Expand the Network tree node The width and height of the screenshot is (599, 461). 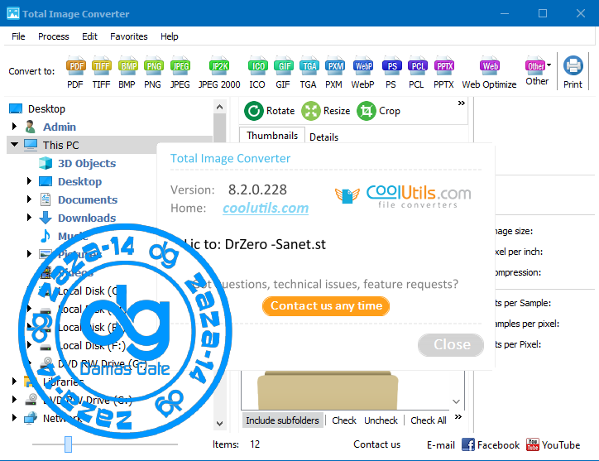pyautogui.click(x=15, y=417)
